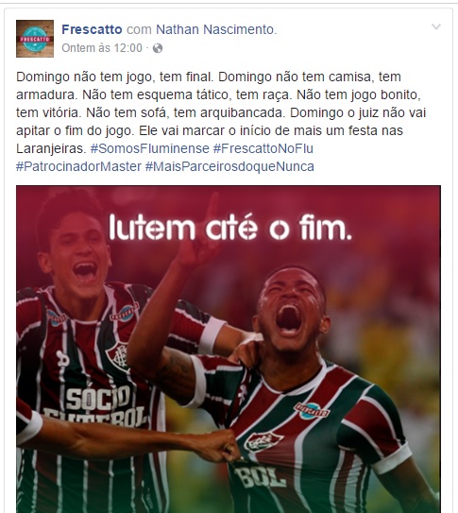Open the 'Ontem às 12:00' timestamp
Screen dimensions: 458x513
pos(102,48)
